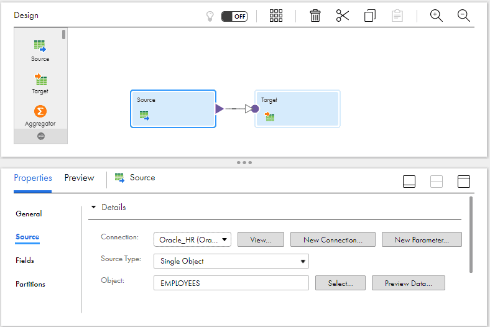
Task: Open the Source properties section
Action: 27,237
